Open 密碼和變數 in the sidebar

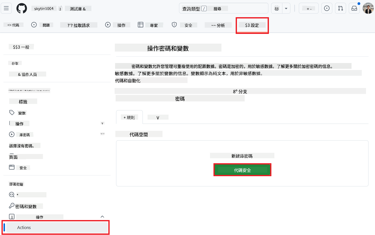pyautogui.click(x=26, y=206)
